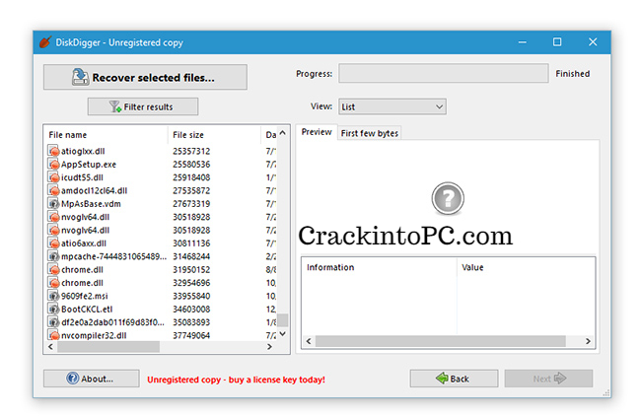The height and width of the screenshot is (416, 641).
Task: Click the BootCKCL.etl file icon
Action: click(x=53, y=309)
